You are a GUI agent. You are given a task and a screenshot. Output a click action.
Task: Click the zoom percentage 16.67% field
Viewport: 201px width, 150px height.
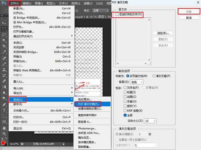[14, 144]
